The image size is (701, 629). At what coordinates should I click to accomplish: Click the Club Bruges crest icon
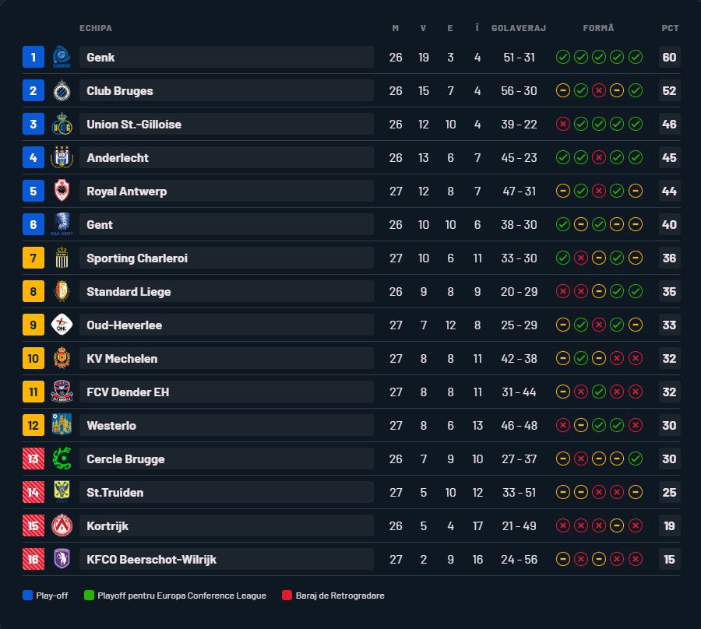62,91
